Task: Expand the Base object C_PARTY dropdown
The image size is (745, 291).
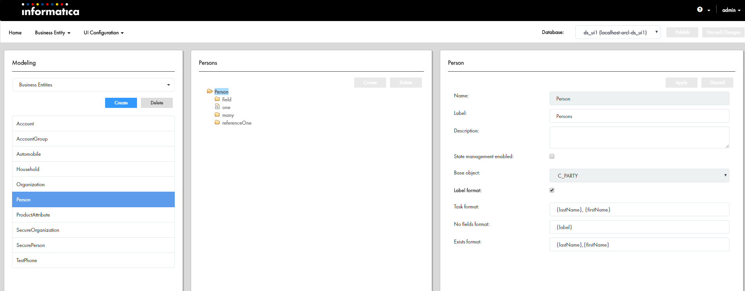Action: (639, 176)
